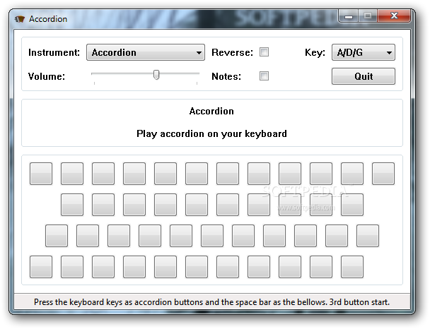Play the rightmost key in the third button row
This screenshot has width=430, height=329.
pyautogui.click(x=368, y=236)
